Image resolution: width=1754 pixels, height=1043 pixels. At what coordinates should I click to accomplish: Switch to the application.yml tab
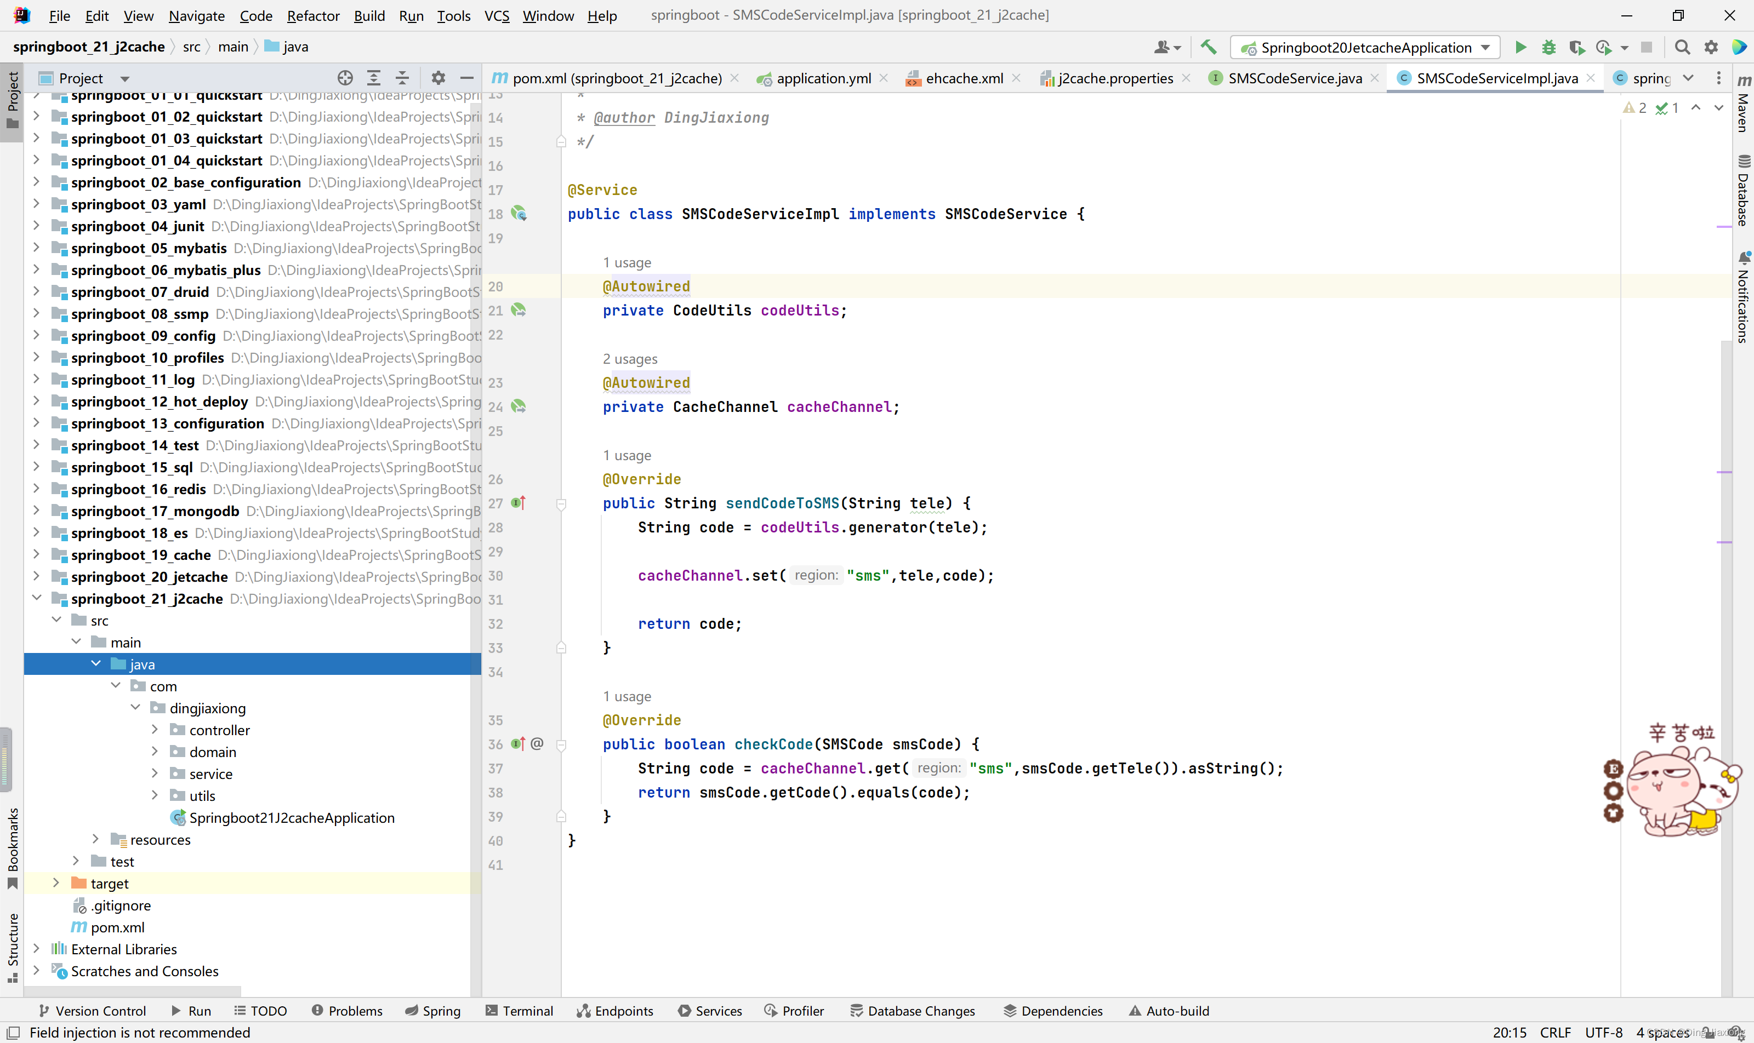point(823,78)
